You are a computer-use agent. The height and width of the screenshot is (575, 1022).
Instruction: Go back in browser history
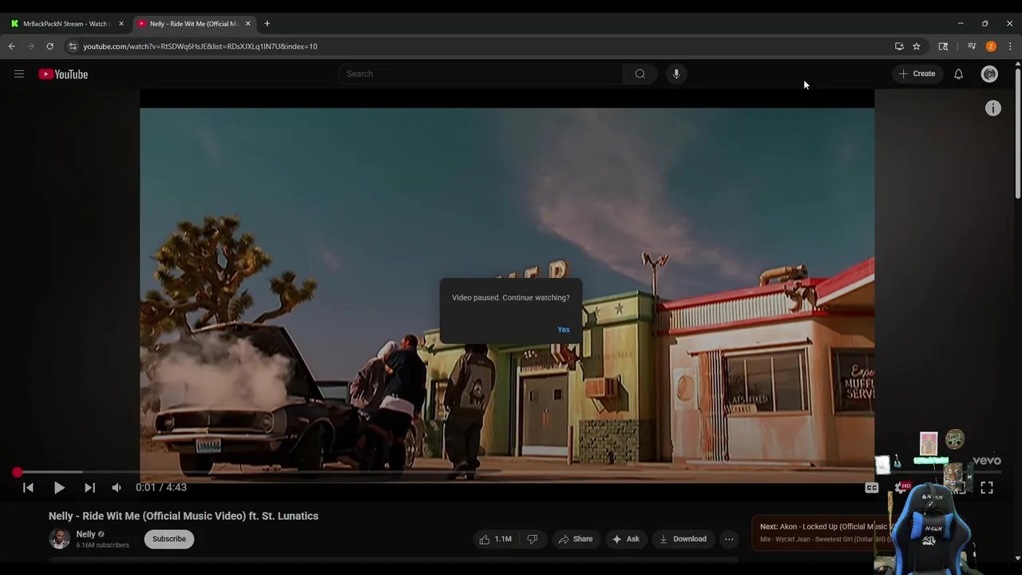pos(12,46)
